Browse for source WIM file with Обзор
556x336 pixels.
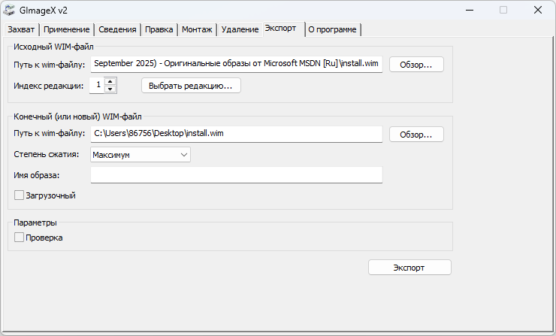[416, 65]
